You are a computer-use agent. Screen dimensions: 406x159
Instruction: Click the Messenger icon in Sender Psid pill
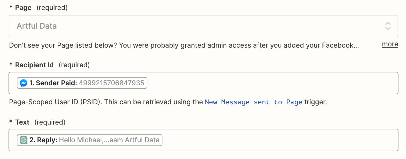click(24, 83)
